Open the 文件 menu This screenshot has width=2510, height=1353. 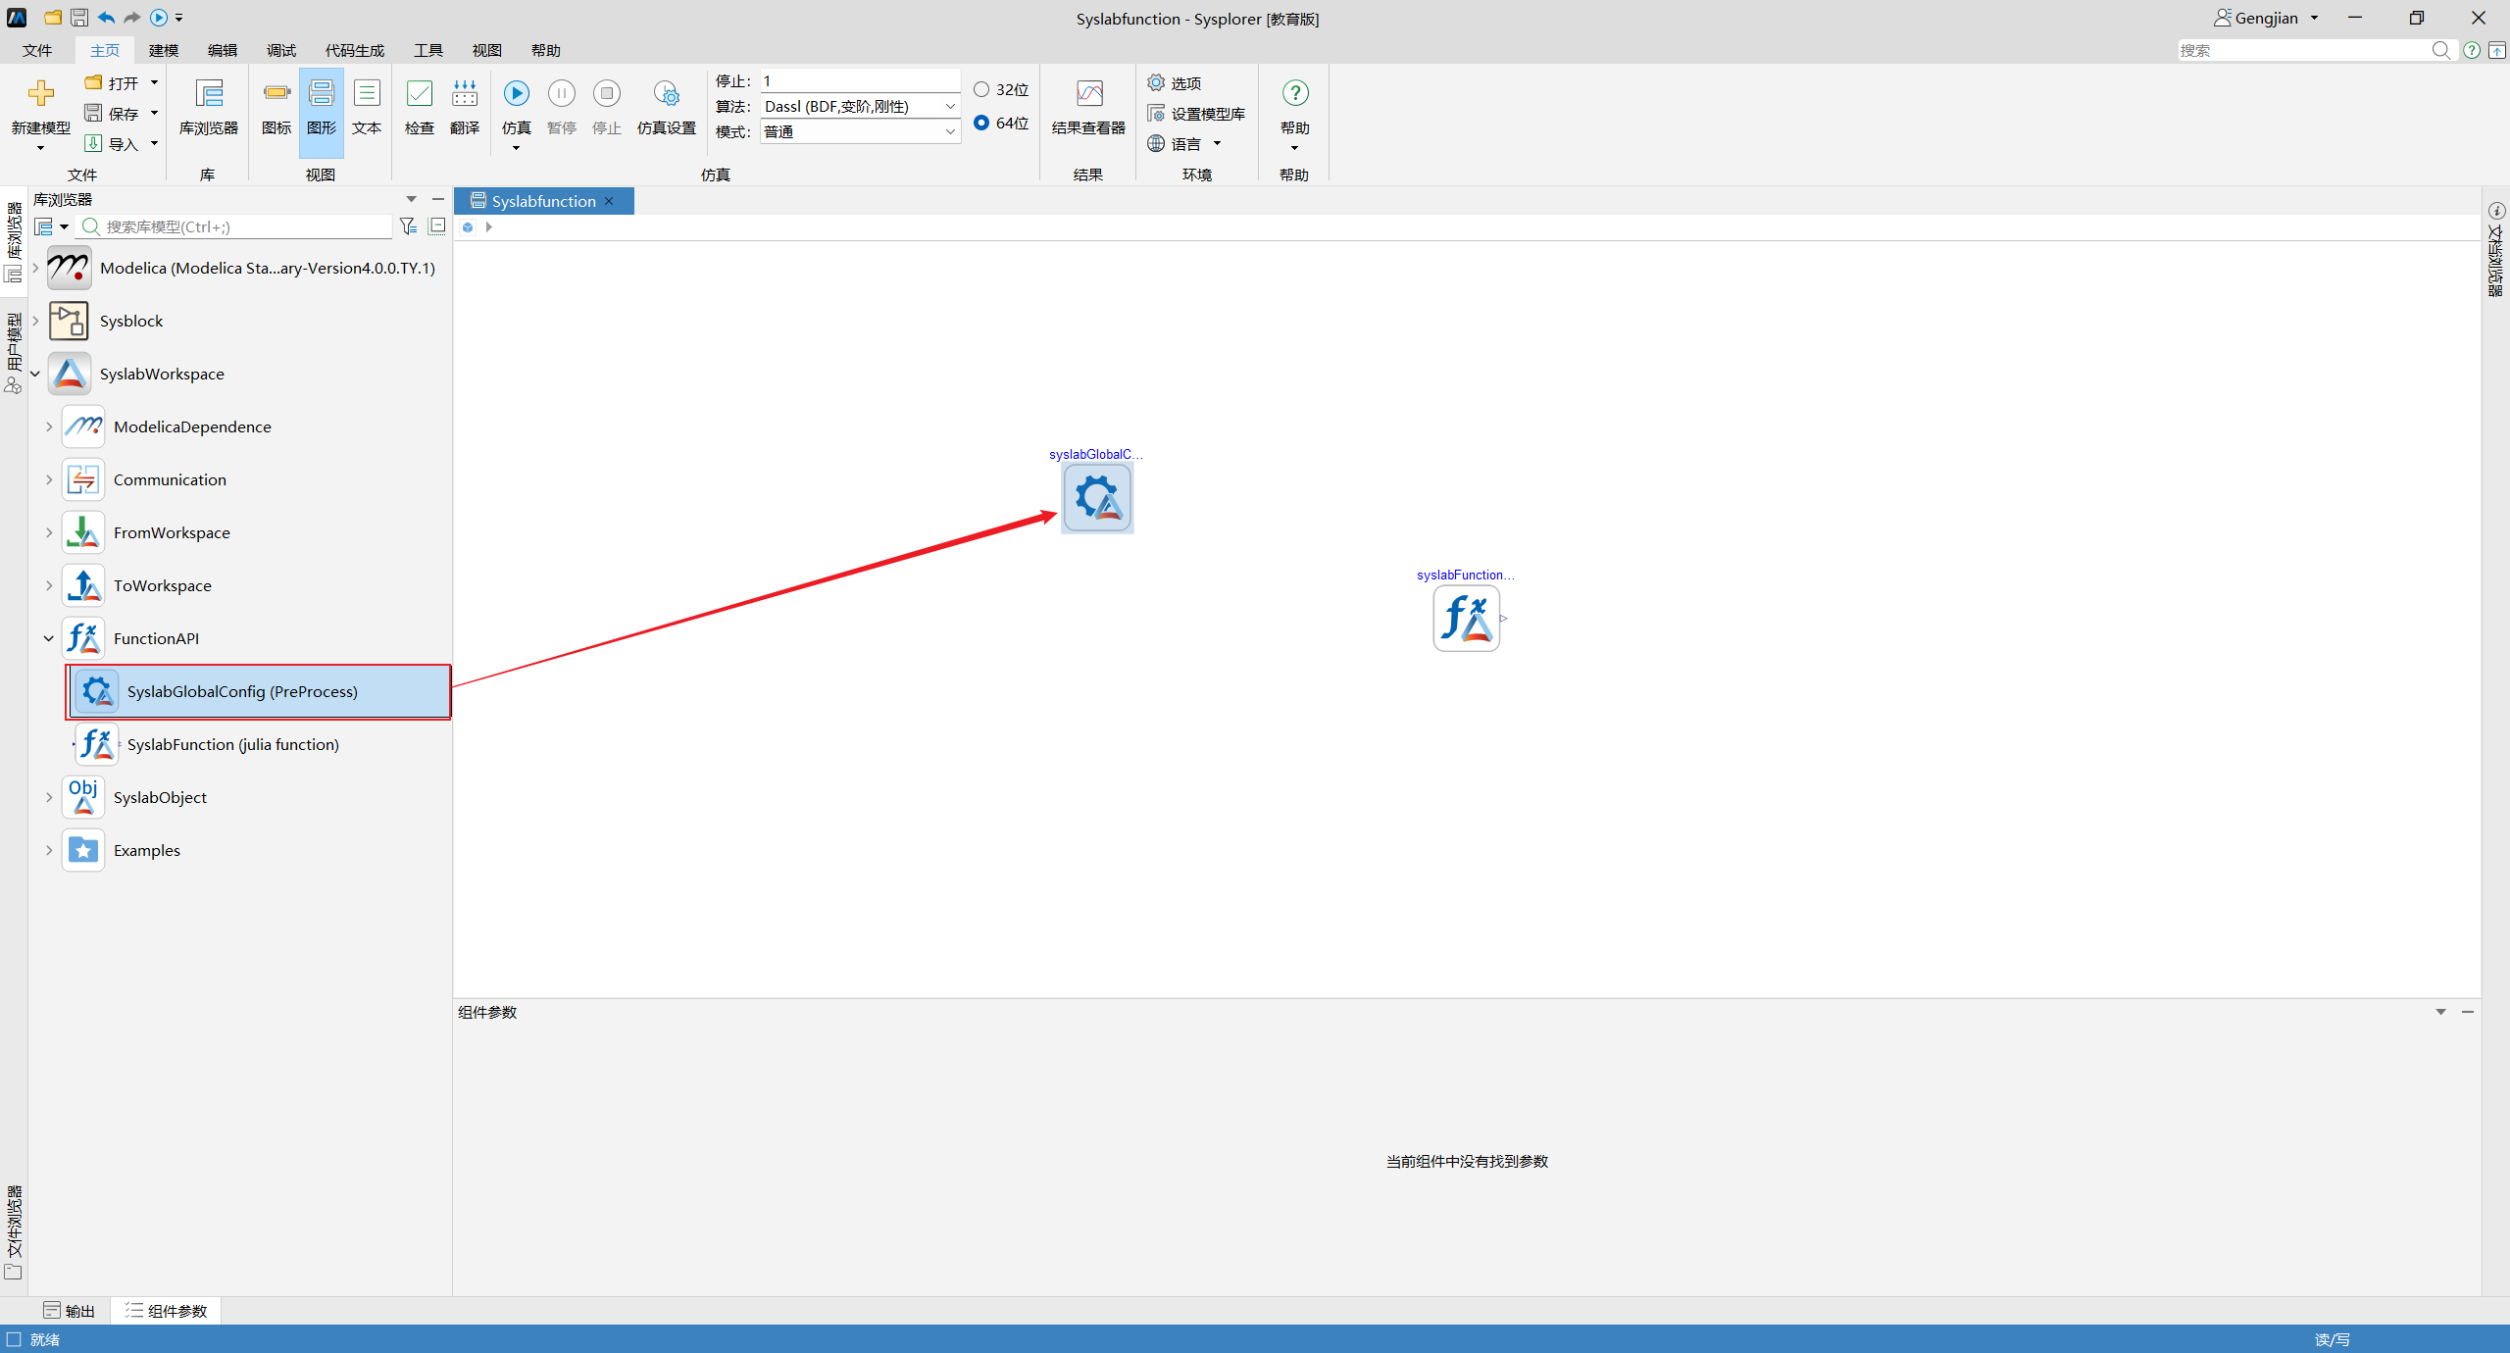37,50
